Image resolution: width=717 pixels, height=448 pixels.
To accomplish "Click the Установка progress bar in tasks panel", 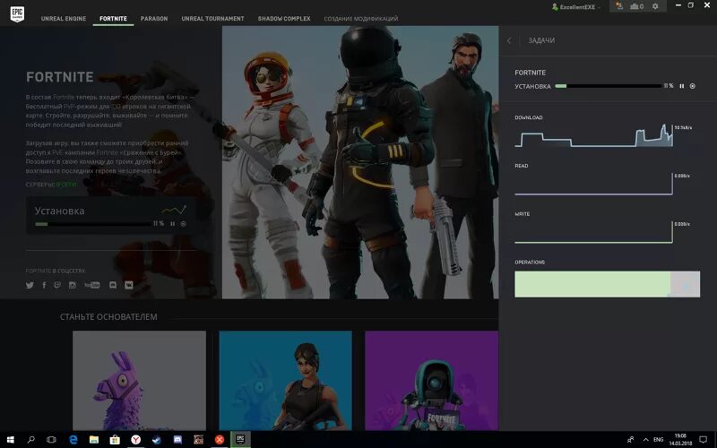I will (609, 86).
